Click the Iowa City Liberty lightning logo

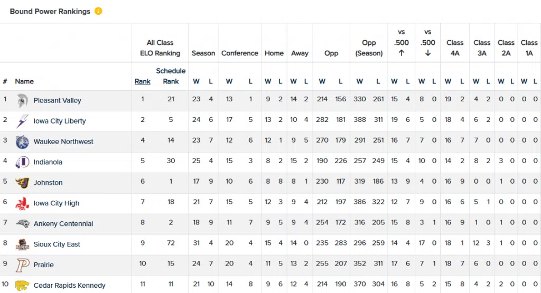[22, 121]
